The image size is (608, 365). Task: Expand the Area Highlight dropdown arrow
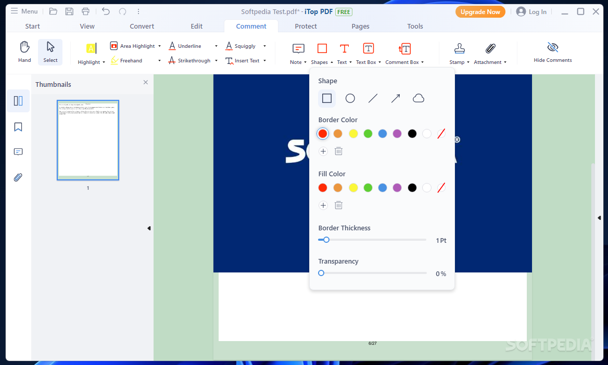tap(159, 46)
